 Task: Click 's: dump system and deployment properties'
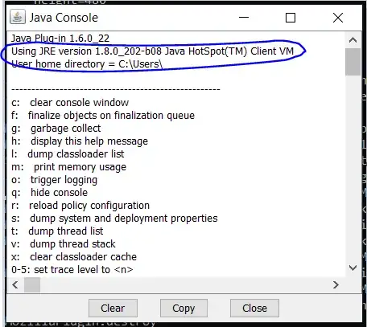[114, 219]
